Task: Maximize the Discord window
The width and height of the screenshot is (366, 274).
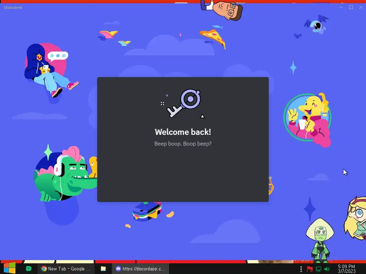Action: coord(351,7)
